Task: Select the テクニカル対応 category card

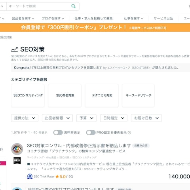Action: [x=102, y=95]
